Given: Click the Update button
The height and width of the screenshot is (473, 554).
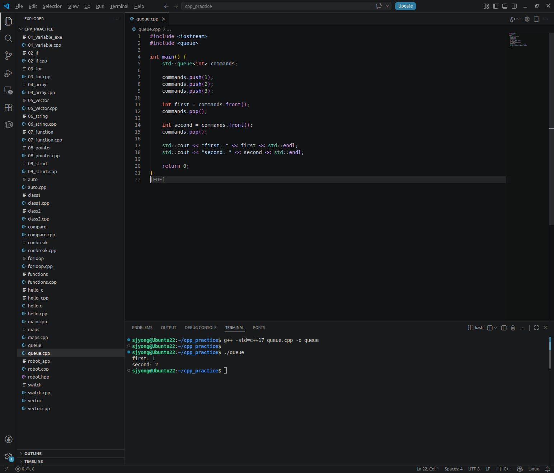Looking at the screenshot, I should [x=405, y=6].
